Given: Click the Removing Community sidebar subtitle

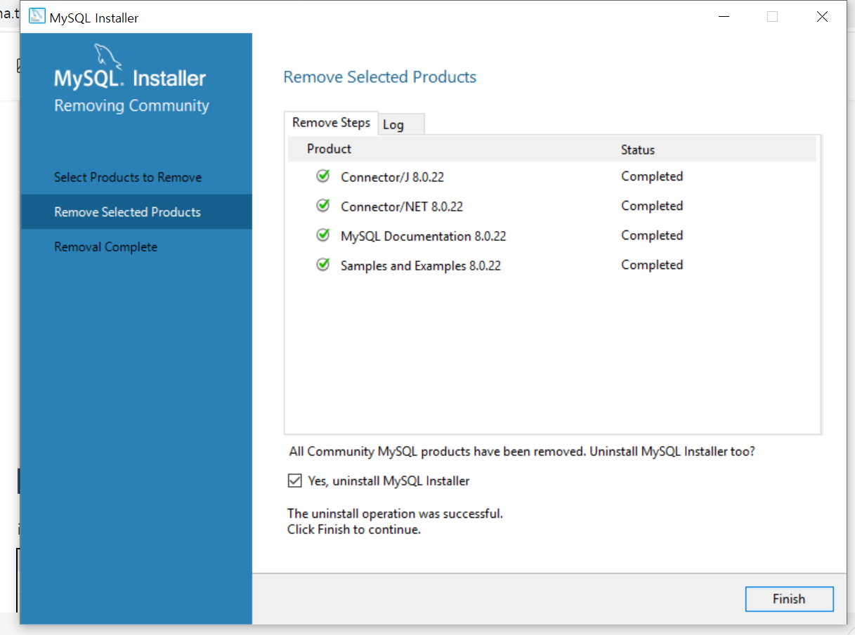Looking at the screenshot, I should [x=131, y=106].
